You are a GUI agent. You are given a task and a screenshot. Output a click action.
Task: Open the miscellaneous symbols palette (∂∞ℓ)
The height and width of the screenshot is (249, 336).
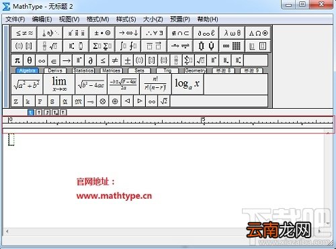click(206, 33)
